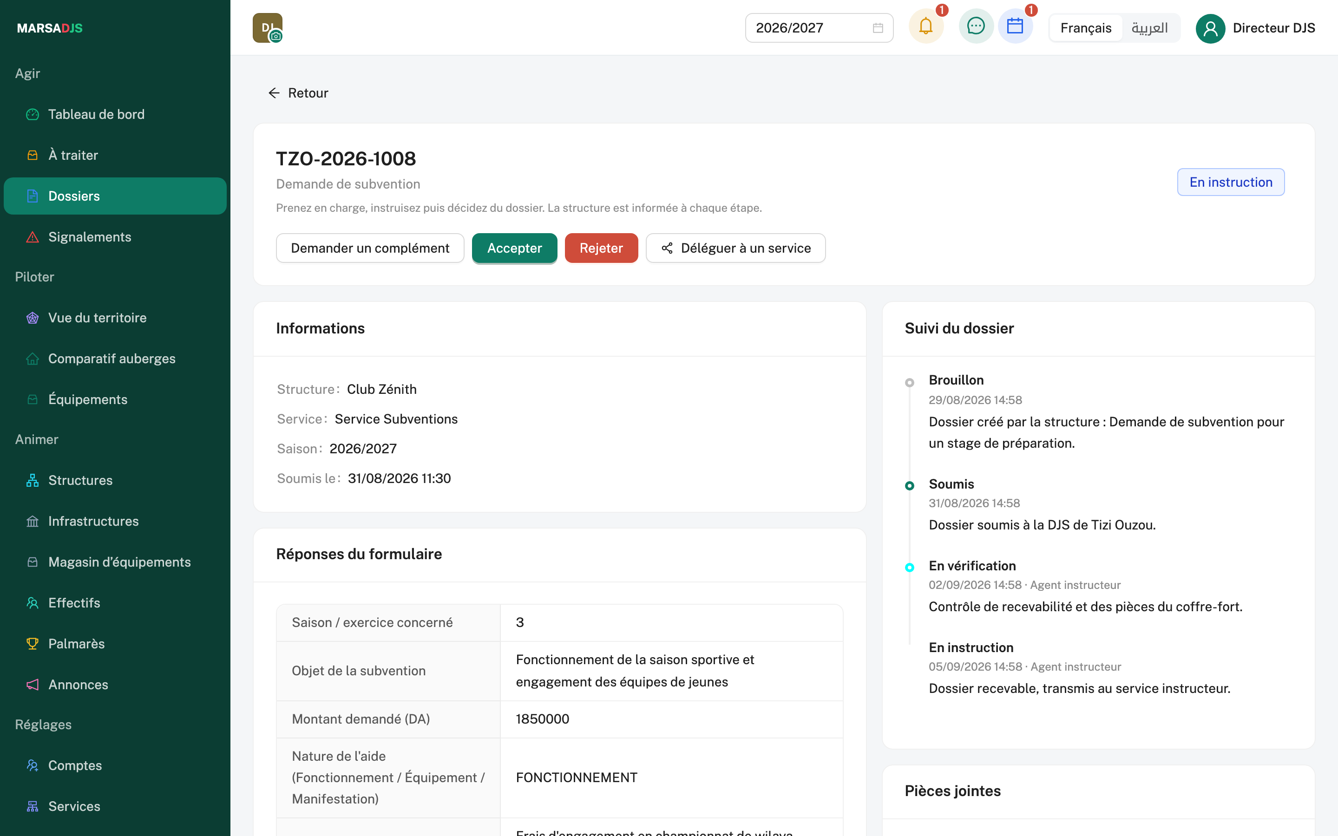The image size is (1338, 836).
Task: Click the back arrow next to Retour
Action: click(274, 93)
